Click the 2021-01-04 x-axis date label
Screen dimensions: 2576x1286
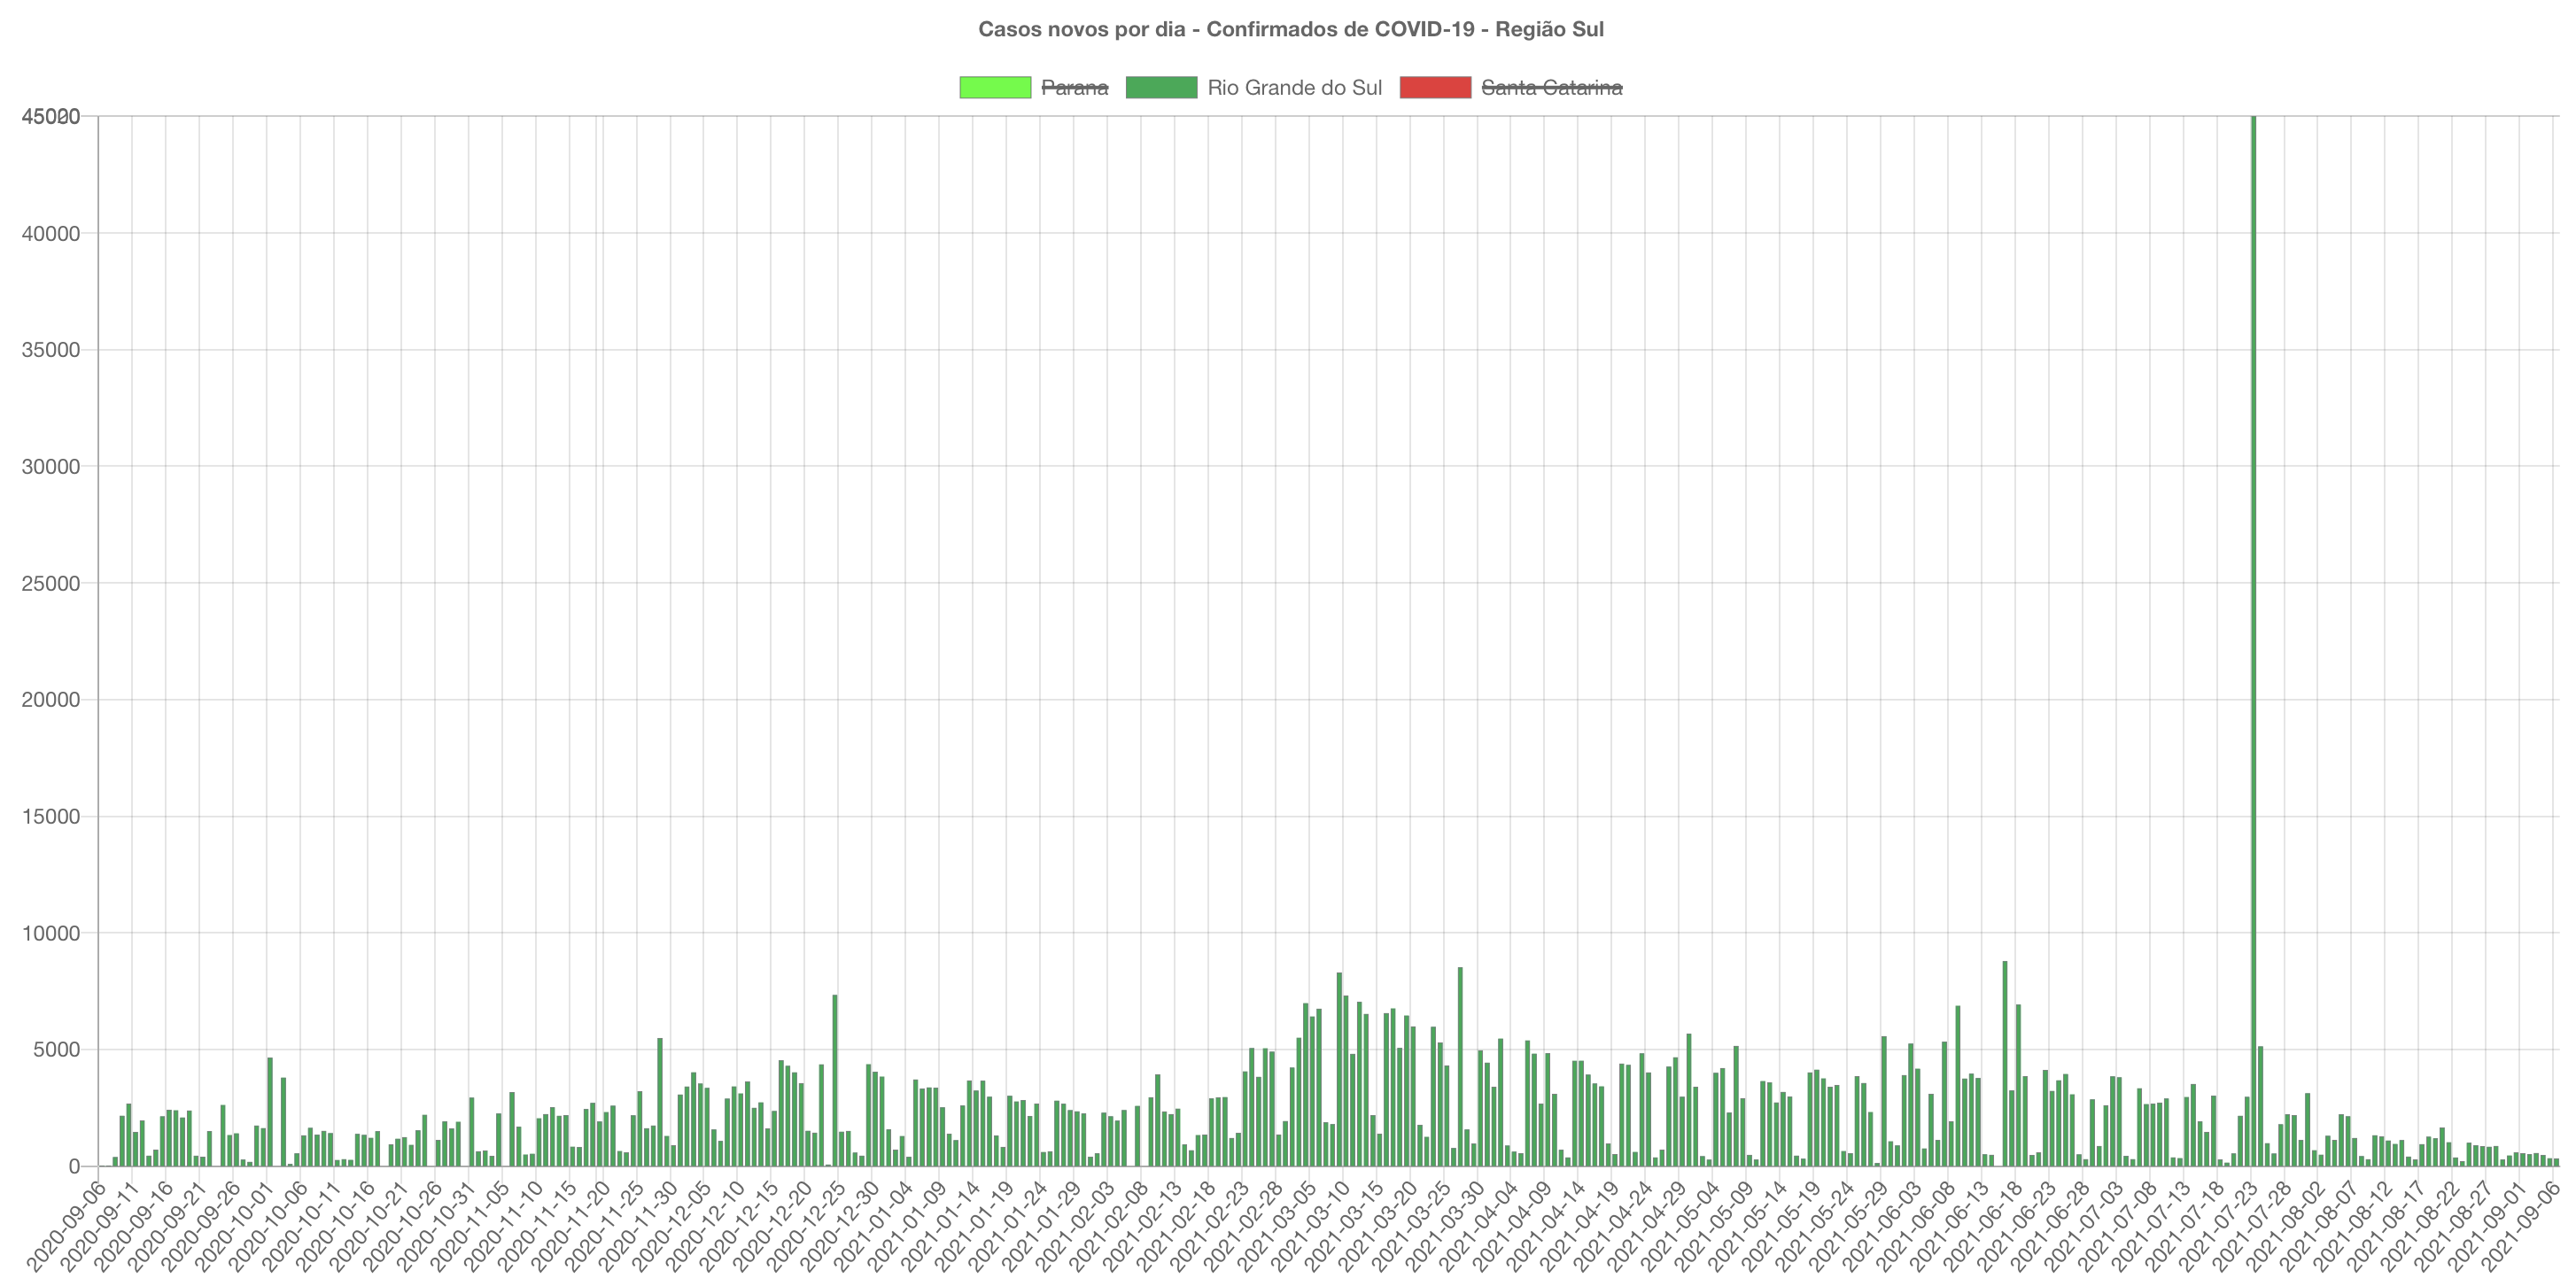[x=875, y=1225]
